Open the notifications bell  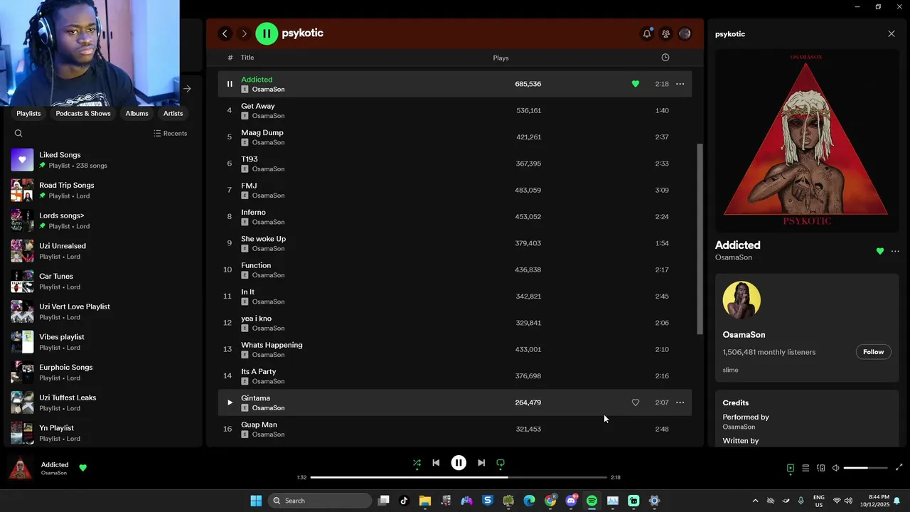coord(647,33)
